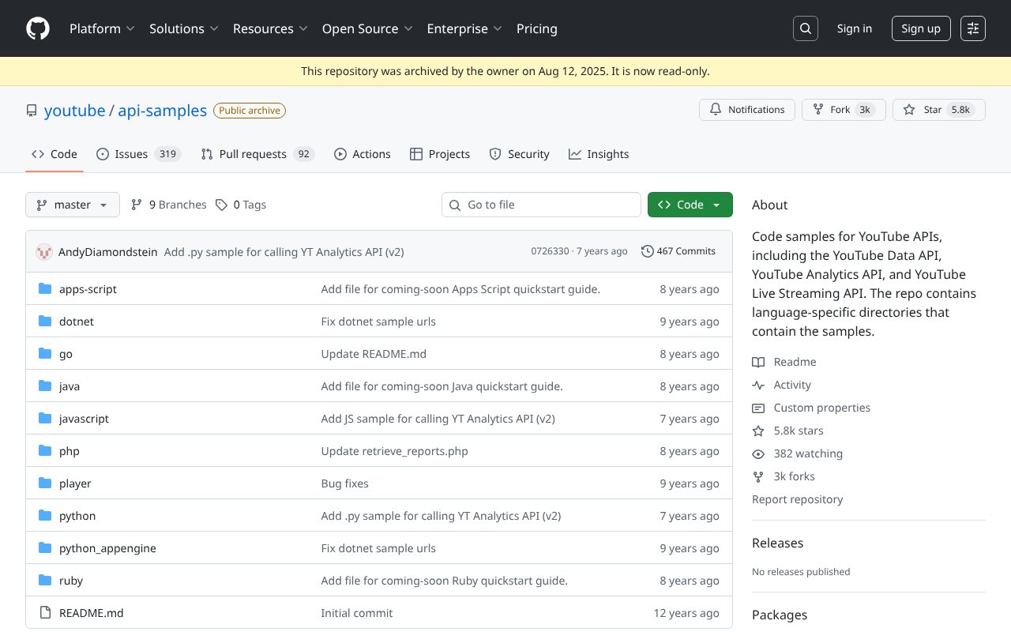Open appearance settings icon in header
The width and height of the screenshot is (1011, 632).
click(x=972, y=28)
